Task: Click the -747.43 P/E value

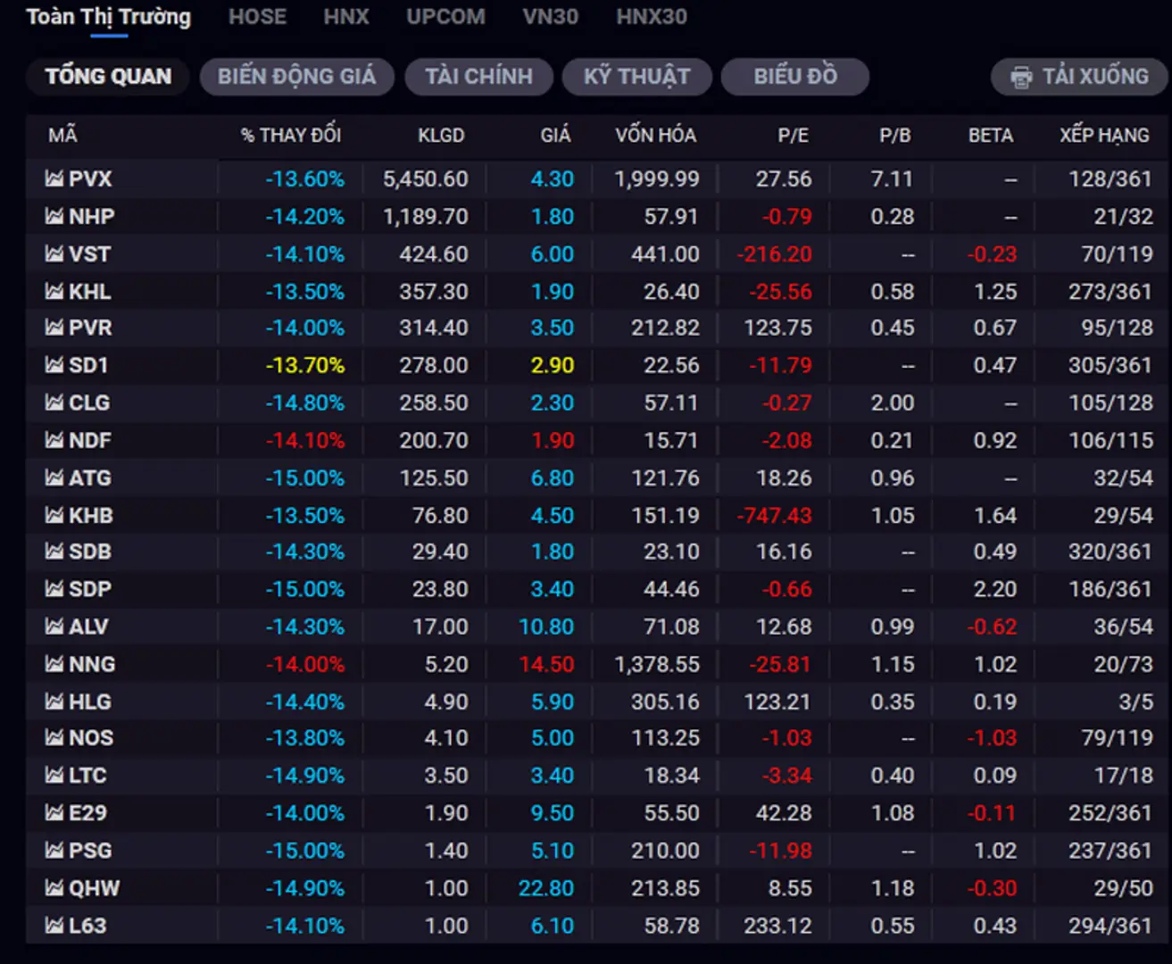Action: [774, 515]
